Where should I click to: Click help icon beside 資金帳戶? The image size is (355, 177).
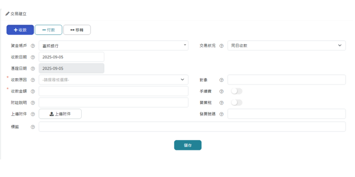pyautogui.click(x=33, y=46)
